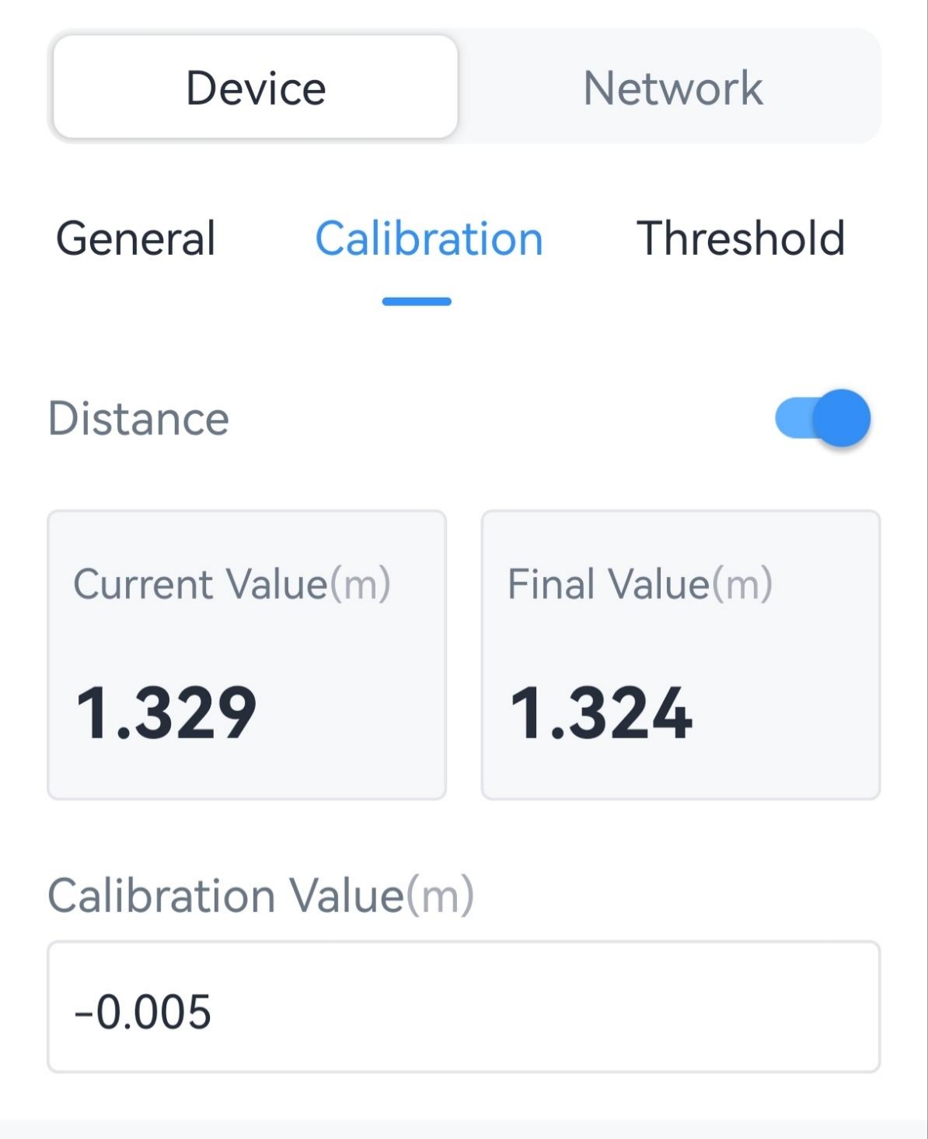
Task: Select the Calibration tab
Action: tap(428, 238)
